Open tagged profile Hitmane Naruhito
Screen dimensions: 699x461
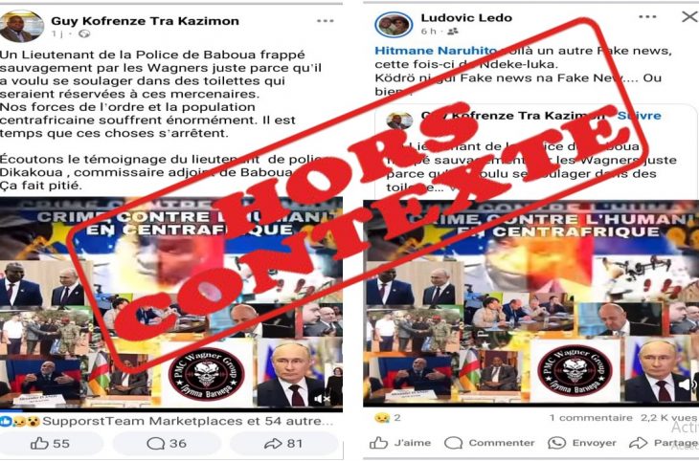point(436,51)
